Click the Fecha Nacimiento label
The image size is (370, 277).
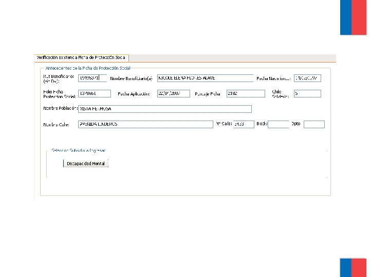(x=273, y=78)
